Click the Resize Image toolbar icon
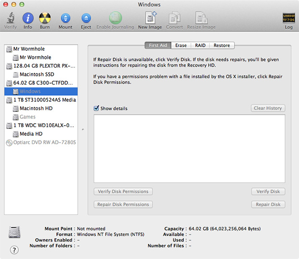This screenshot has height=259, width=299. pyautogui.click(x=202, y=17)
